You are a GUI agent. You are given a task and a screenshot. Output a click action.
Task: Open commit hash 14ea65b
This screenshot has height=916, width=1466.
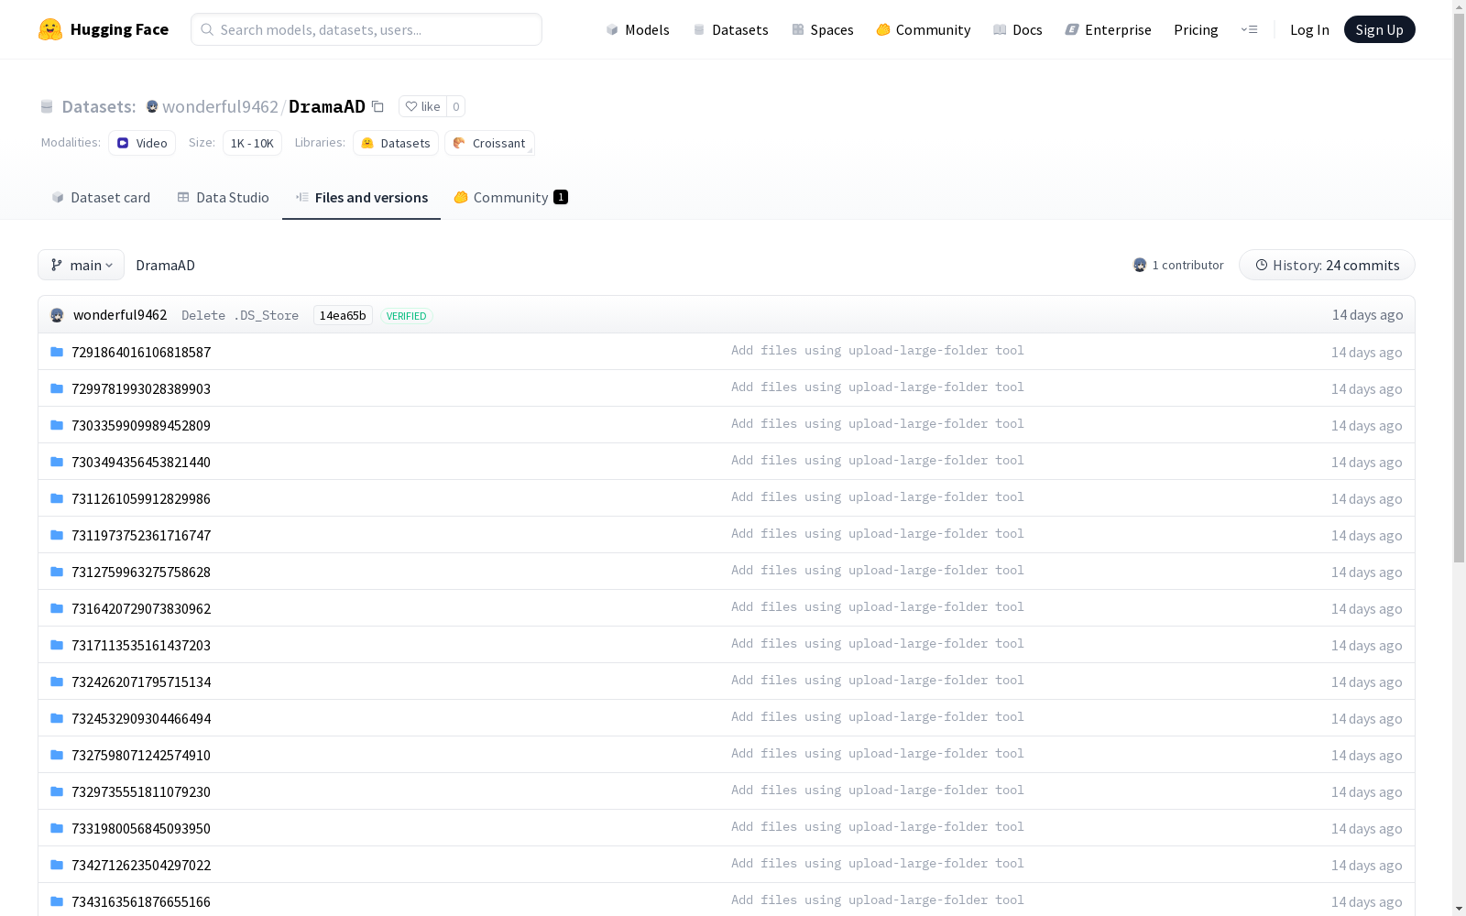tap(343, 315)
